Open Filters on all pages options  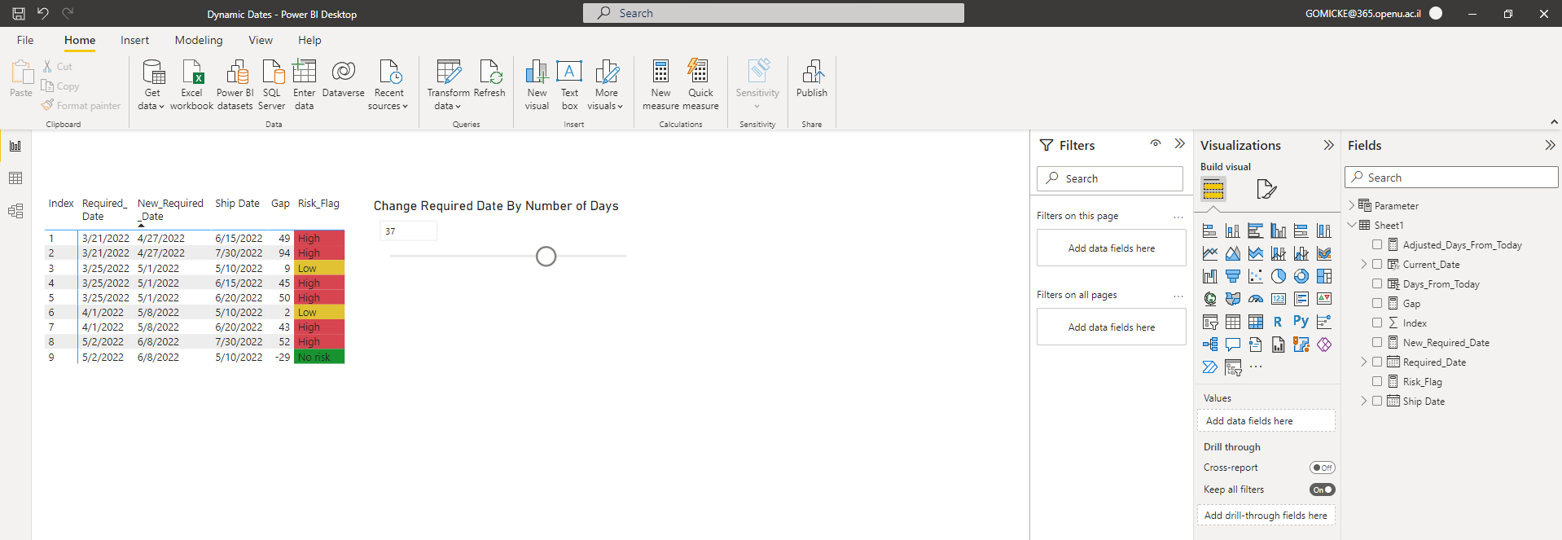[1178, 295]
